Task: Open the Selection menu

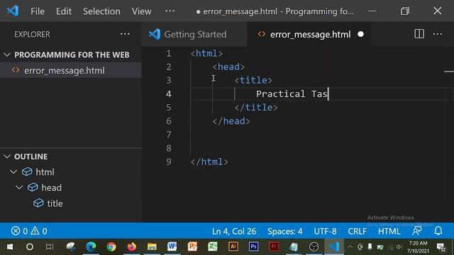Action: (101, 11)
